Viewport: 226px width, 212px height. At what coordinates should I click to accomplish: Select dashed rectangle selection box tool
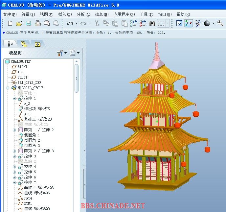(161, 23)
